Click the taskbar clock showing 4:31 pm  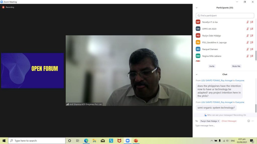click(x=242, y=141)
